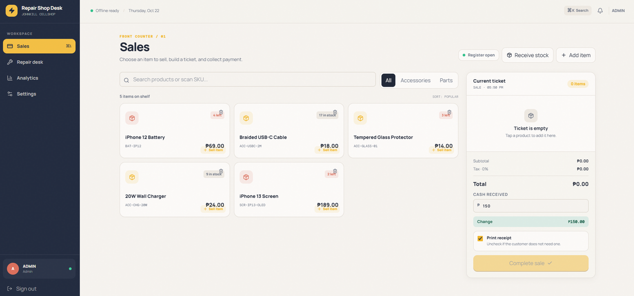The width and height of the screenshot is (634, 296).
Task: Sell the 20W Wall Charger
Action: (213, 209)
